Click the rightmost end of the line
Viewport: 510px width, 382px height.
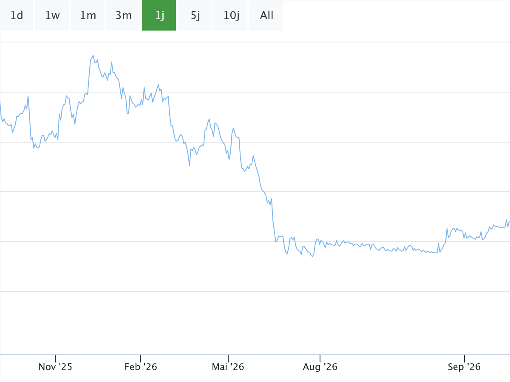(x=509, y=221)
